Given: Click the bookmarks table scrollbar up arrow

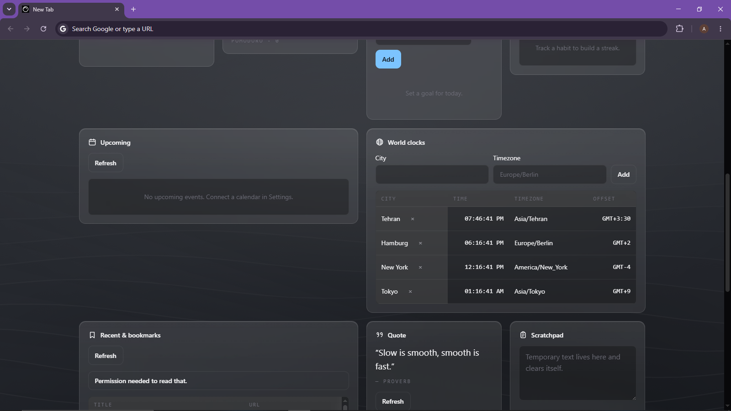Looking at the screenshot, I should [345, 400].
